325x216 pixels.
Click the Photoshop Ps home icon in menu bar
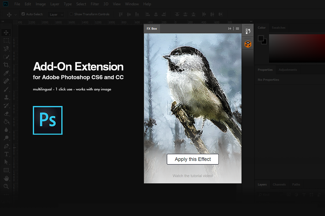[6, 4]
